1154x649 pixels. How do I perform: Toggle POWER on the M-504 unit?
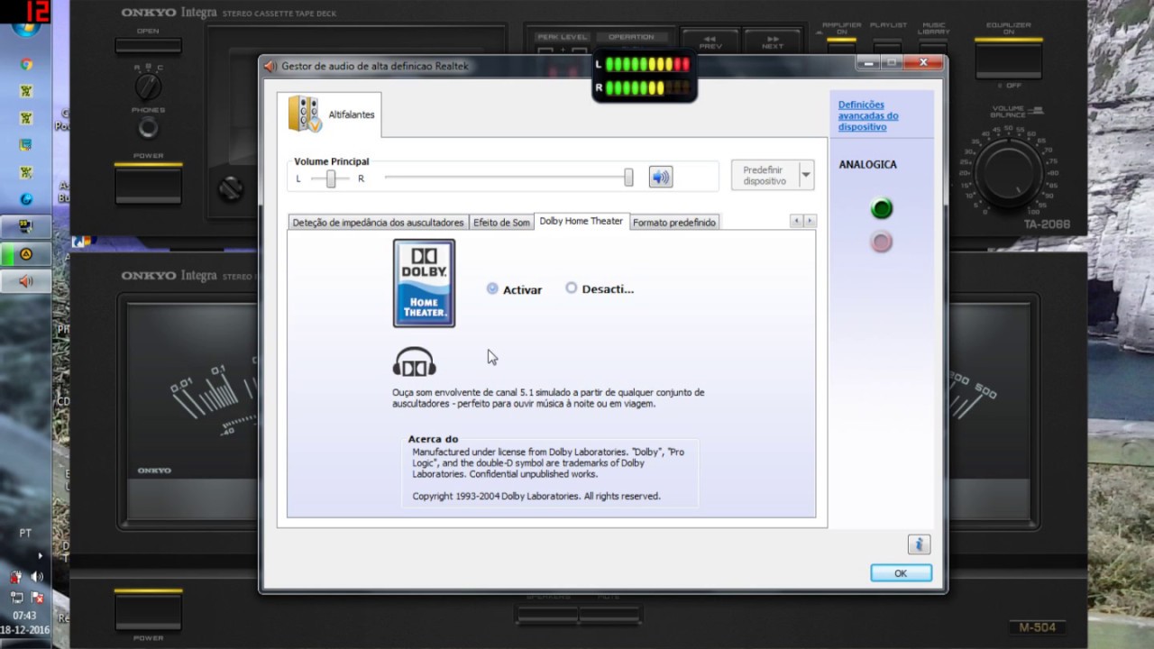[x=148, y=610]
